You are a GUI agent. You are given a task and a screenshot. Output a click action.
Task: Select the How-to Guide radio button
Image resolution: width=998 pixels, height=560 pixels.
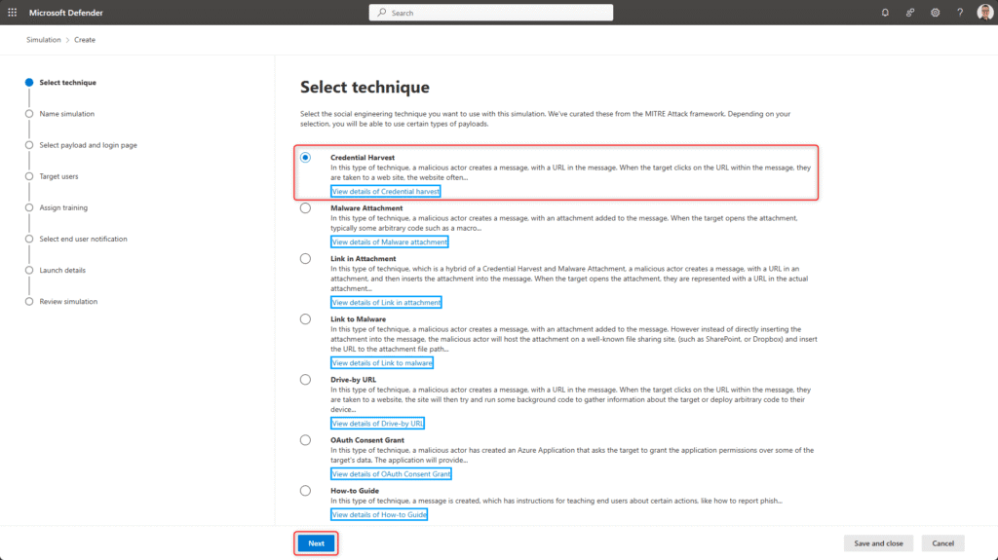(305, 491)
